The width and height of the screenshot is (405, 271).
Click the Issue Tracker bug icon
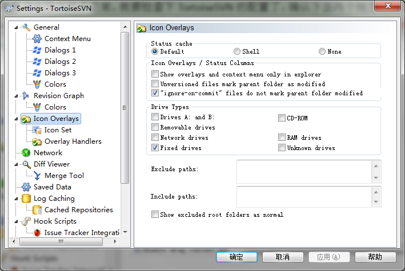click(37, 233)
